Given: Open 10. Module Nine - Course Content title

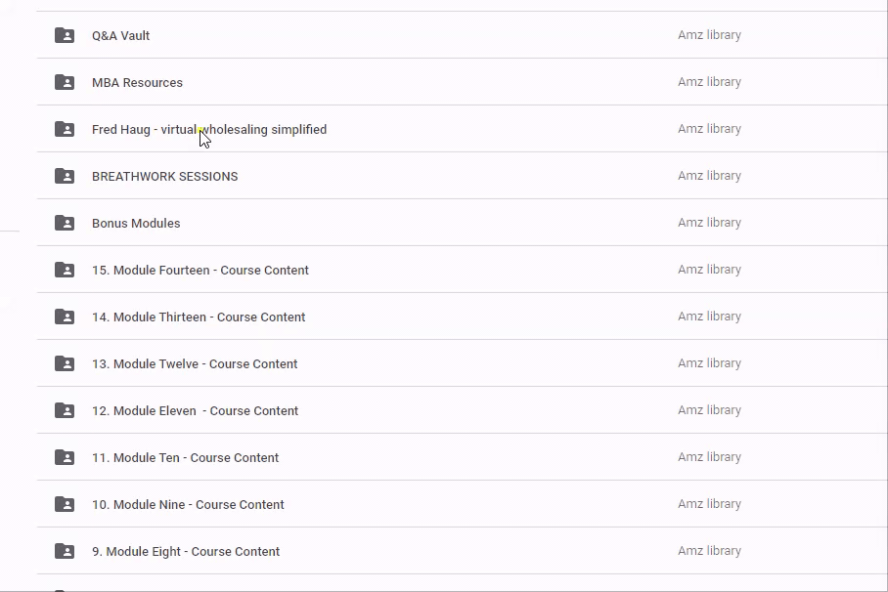Looking at the screenshot, I should pyautogui.click(x=188, y=504).
